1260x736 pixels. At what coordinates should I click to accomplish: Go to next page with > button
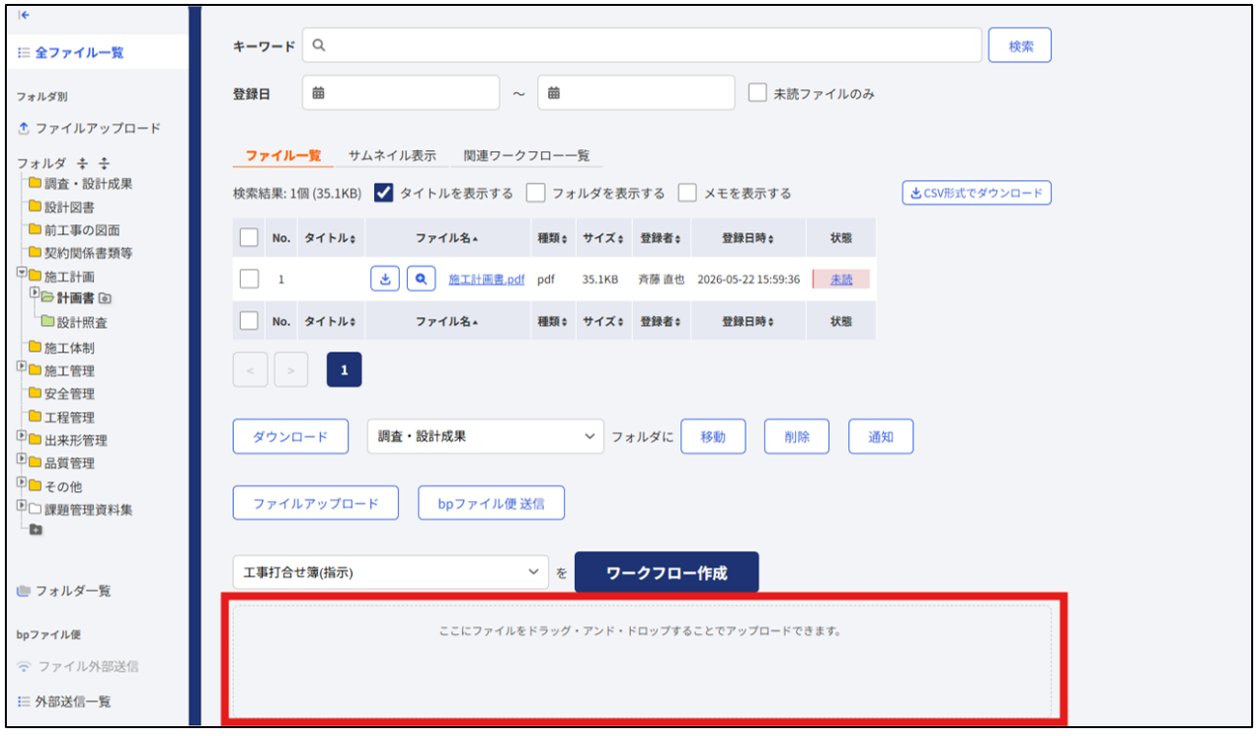[x=291, y=369]
